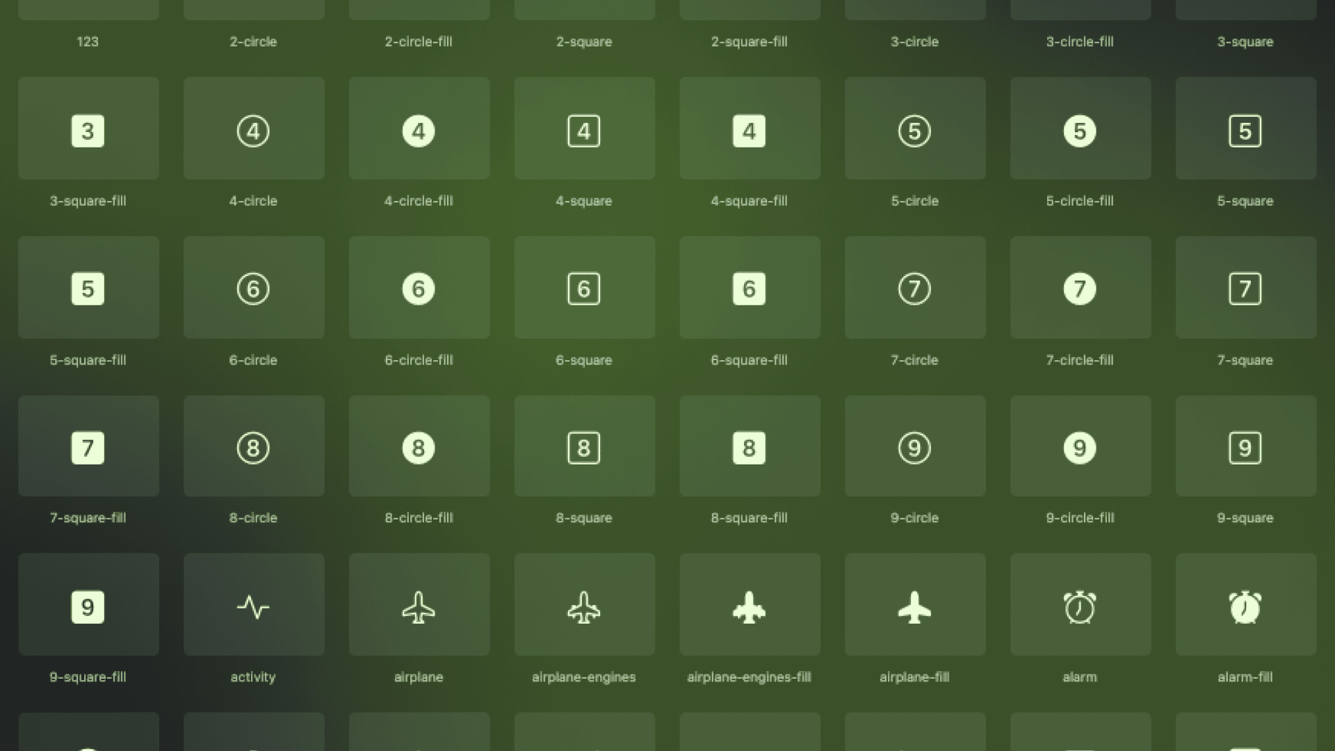Open the 8-circle-fill icon
The image size is (1335, 751).
click(x=419, y=447)
